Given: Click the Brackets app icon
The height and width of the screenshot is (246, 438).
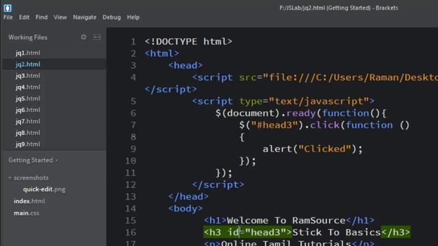Looking at the screenshot, I should (x=8, y=8).
